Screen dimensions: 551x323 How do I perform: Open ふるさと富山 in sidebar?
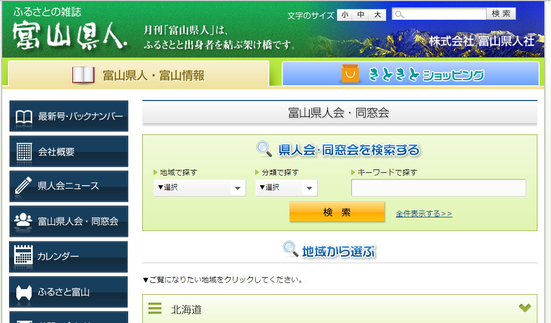pos(68,292)
